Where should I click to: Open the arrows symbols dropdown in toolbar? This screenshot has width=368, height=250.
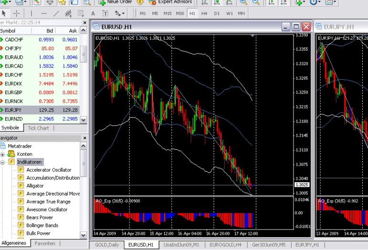119,13
